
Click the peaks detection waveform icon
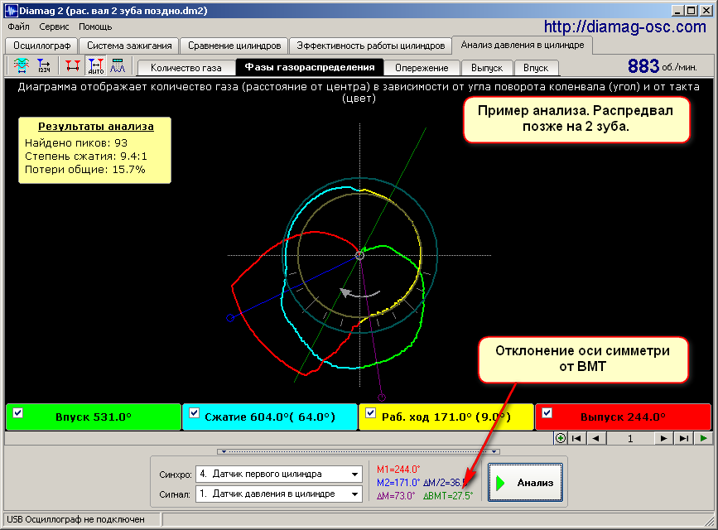[x=118, y=66]
